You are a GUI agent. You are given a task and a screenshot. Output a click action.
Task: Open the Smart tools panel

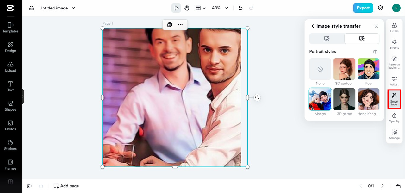tap(394, 99)
